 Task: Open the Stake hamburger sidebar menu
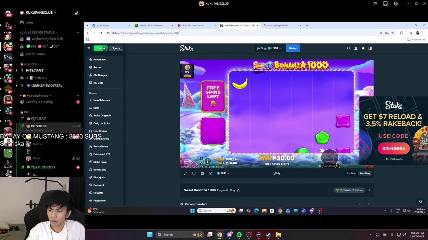pos(89,48)
